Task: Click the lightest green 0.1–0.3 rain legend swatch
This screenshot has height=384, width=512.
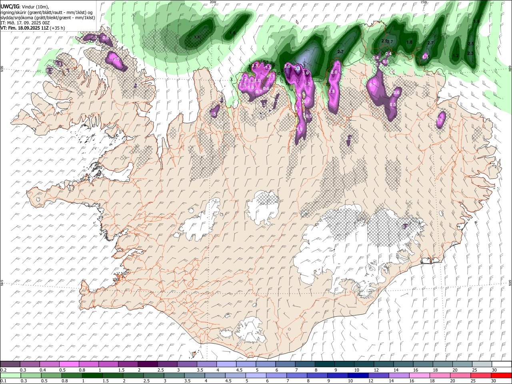Action: coord(11,375)
